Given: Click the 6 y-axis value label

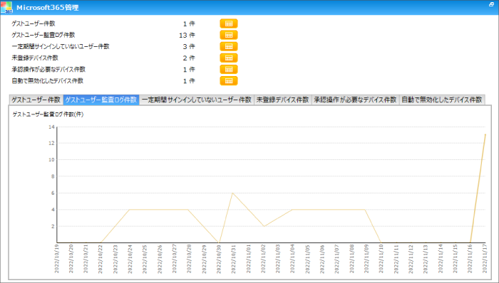Looking at the screenshot, I should pos(53,193).
